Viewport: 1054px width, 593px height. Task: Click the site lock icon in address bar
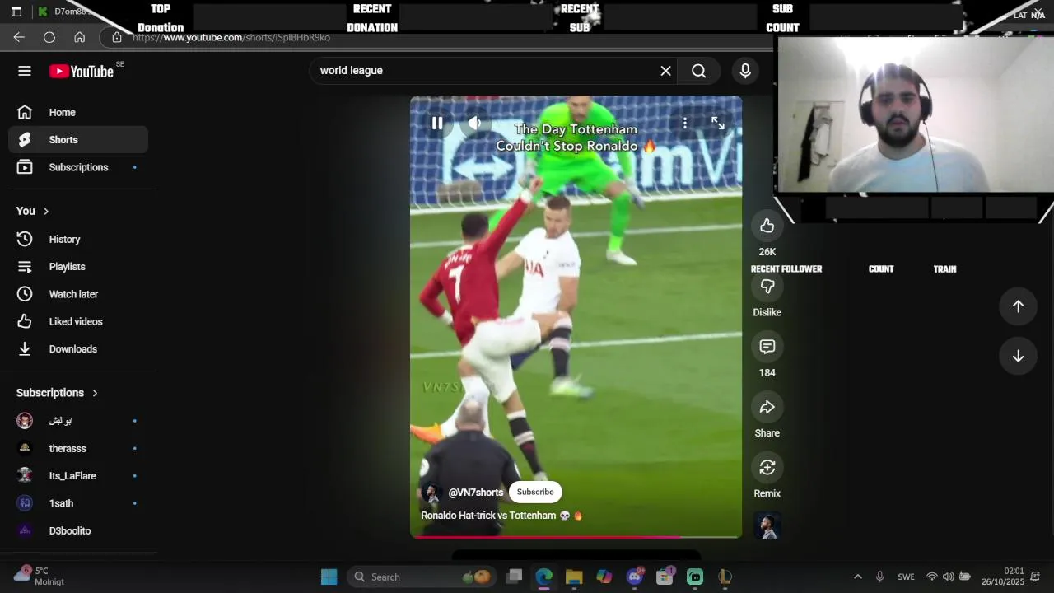click(x=117, y=37)
